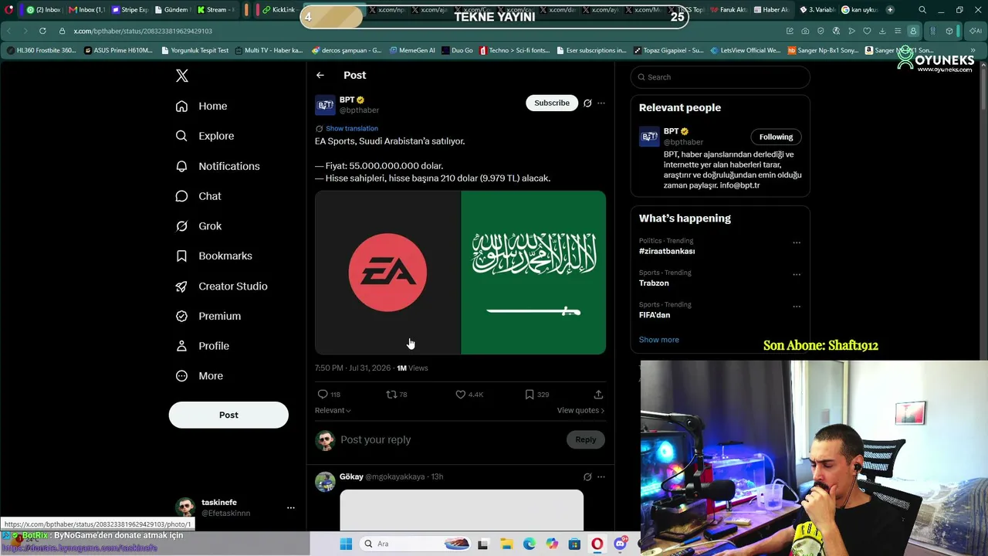
Task: Click the taskbar Ara search box
Action: [x=415, y=544]
